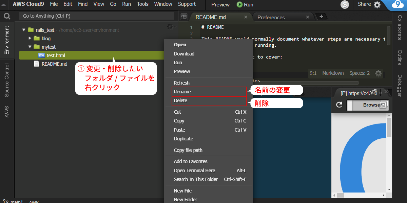The width and height of the screenshot is (407, 203).
Task: Click the git branch main* indicator
Action: [x=14, y=202]
